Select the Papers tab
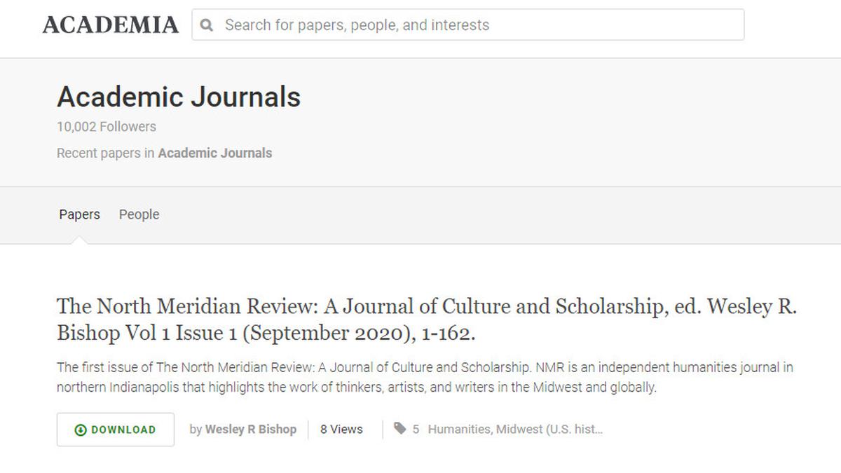Image resolution: width=841 pixels, height=473 pixels. (79, 214)
